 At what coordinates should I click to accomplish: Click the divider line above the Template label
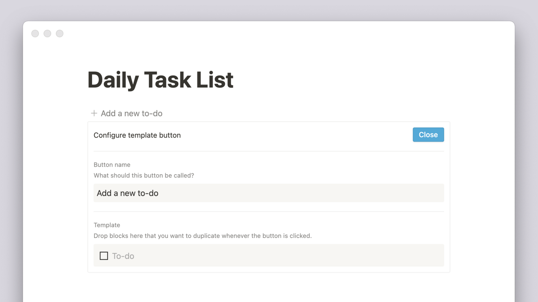point(269,212)
